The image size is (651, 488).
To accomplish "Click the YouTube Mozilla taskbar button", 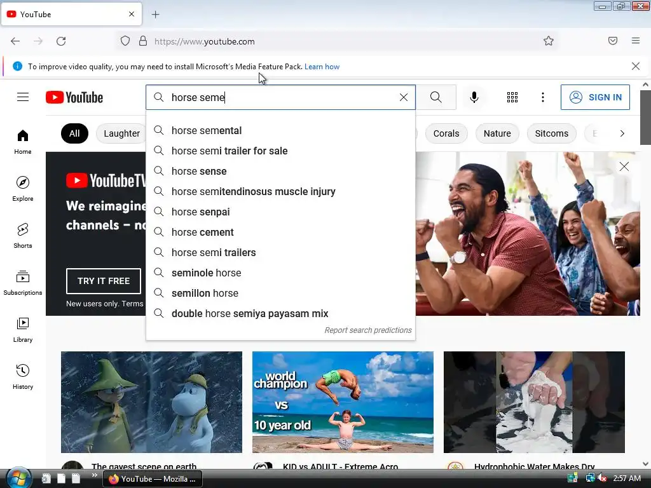I will pos(153,479).
